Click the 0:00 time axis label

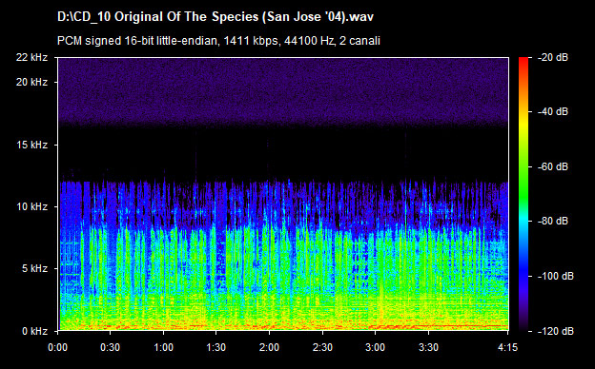pos(57,347)
